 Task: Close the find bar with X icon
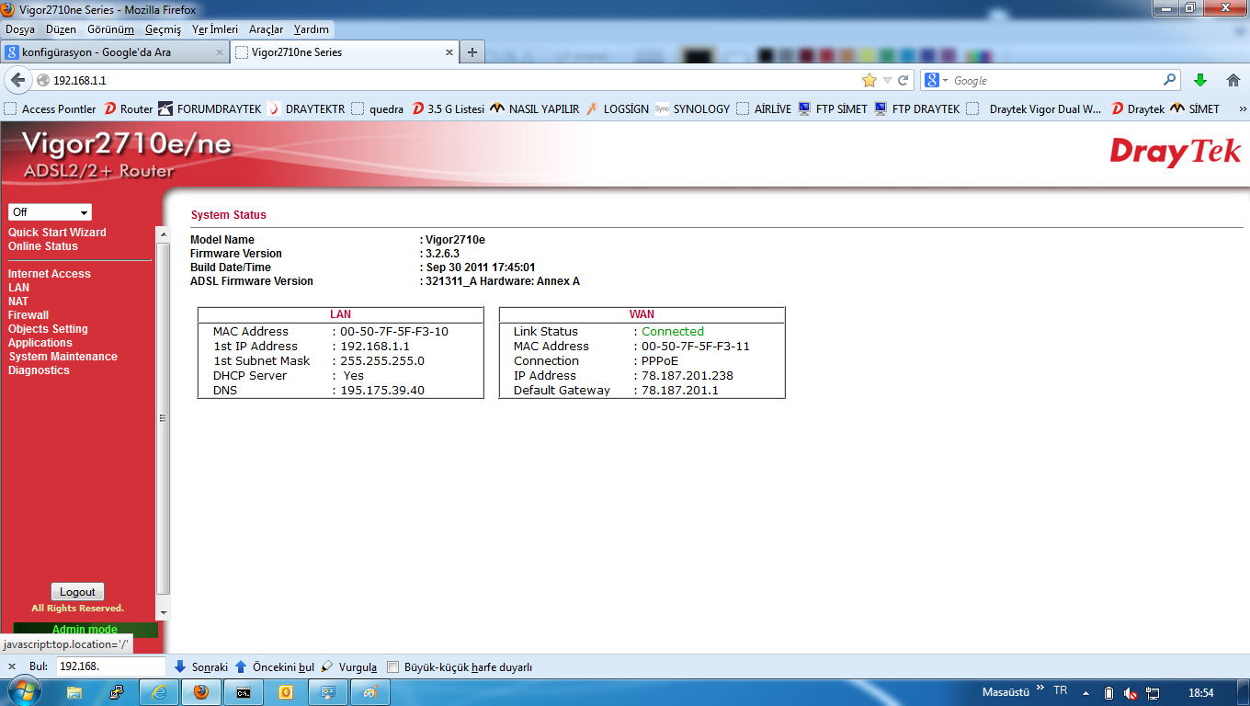pyautogui.click(x=12, y=666)
